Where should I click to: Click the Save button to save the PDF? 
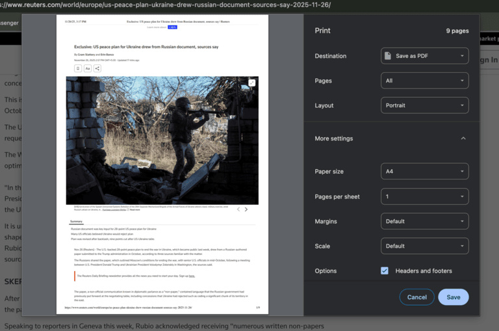tap(453, 297)
